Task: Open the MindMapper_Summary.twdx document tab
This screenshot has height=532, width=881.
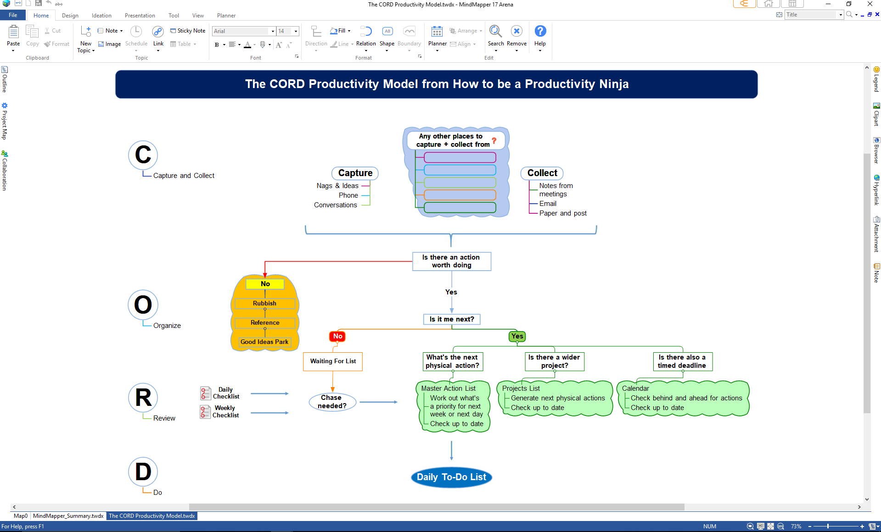Action: [x=68, y=516]
